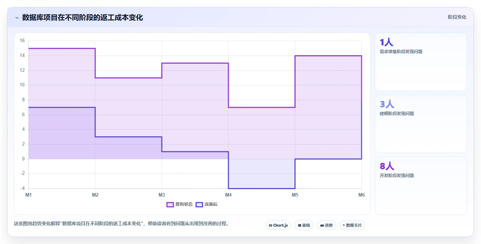Image resolution: width=481 pixels, height=244 pixels.
Task: Open the 1人 需求准备阶段 card
Action: click(x=421, y=62)
